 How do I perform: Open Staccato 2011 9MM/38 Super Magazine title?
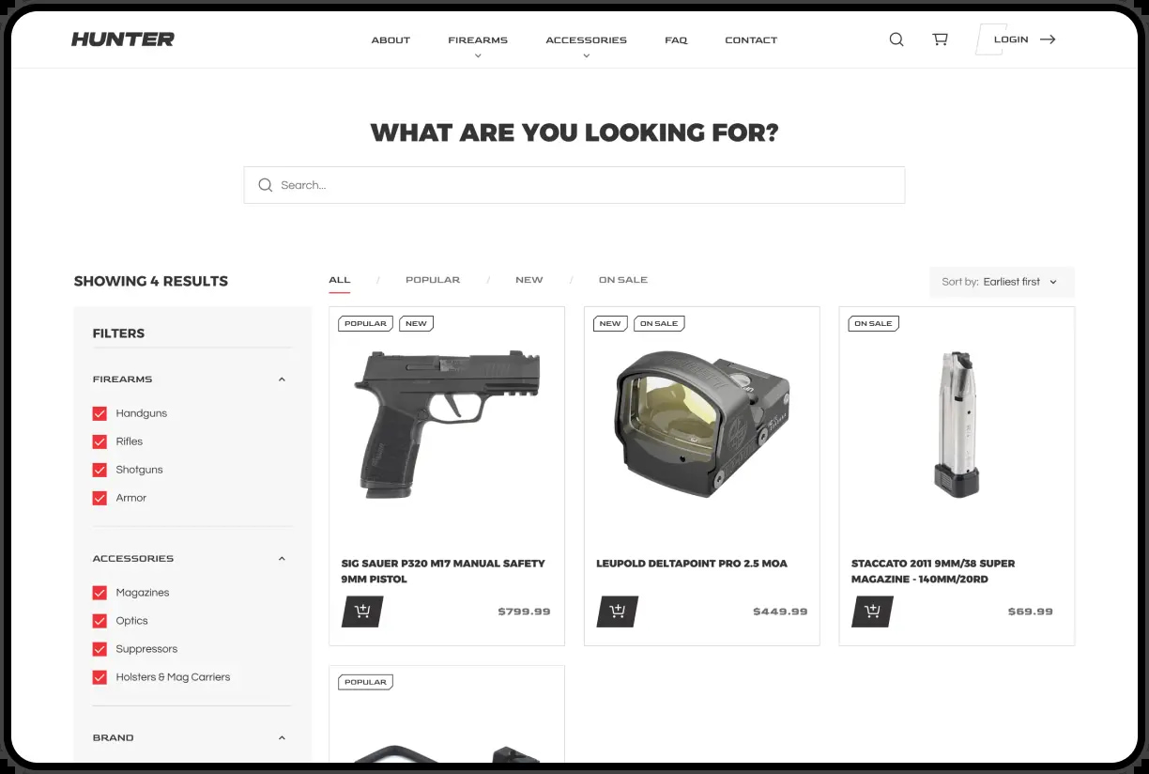933,571
